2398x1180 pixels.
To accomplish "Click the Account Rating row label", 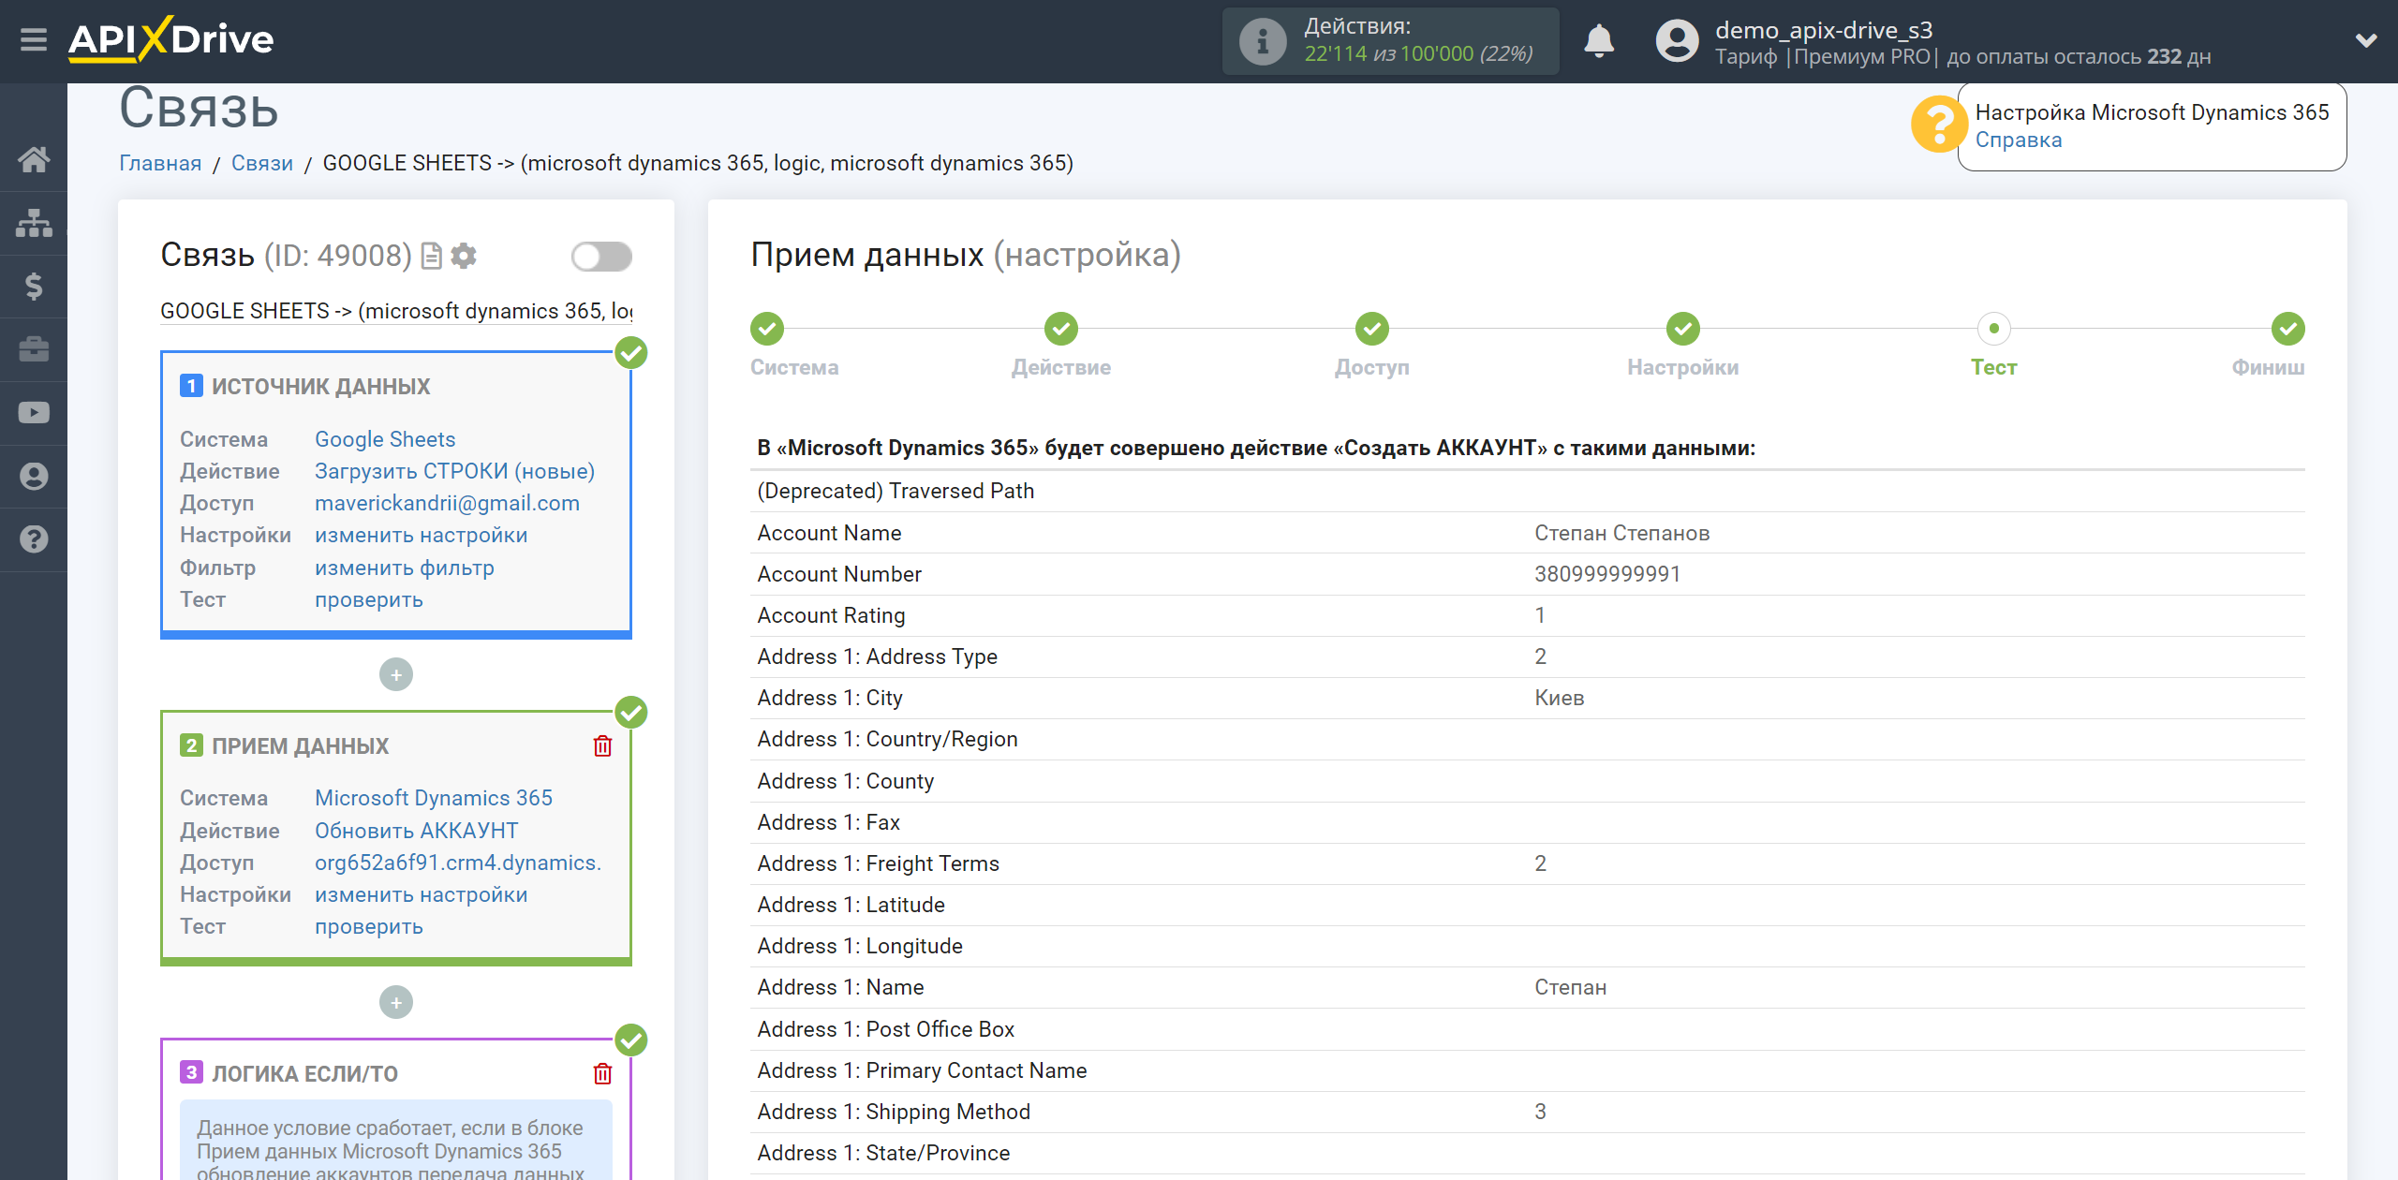I will 831,615.
